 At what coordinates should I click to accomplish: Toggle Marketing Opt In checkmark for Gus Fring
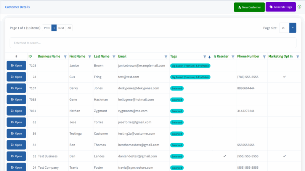(x=284, y=77)
